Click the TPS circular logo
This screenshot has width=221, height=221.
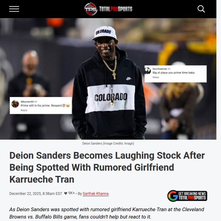tap(91, 9)
